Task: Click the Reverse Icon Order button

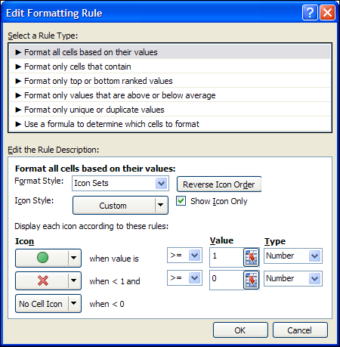Action: 219,184
